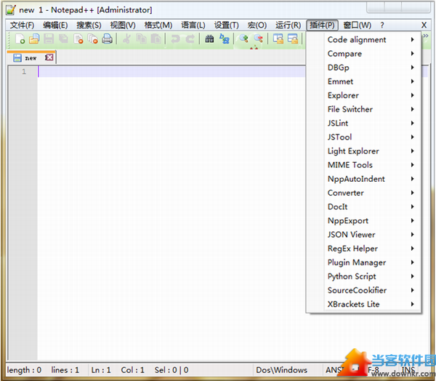The width and height of the screenshot is (436, 381).
Task: Open the RegEx Helper menu entry
Action: click(x=364, y=248)
